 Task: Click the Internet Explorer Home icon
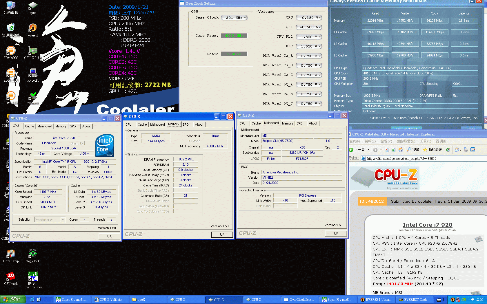click(401, 150)
